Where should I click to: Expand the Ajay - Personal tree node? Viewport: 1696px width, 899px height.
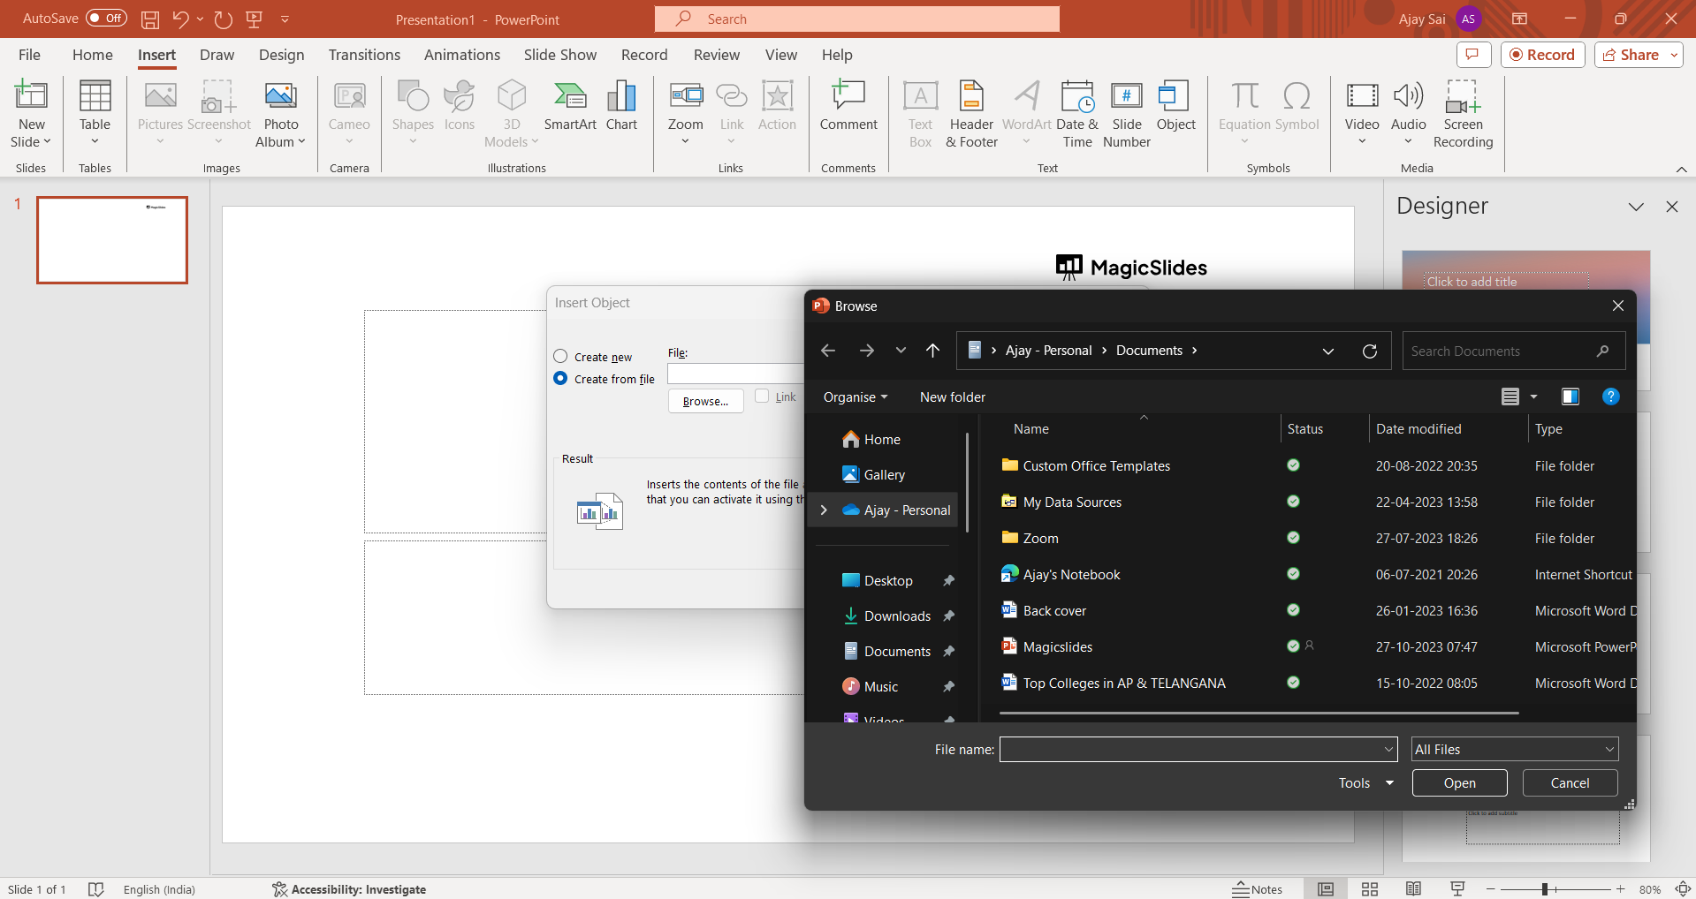[x=824, y=510]
